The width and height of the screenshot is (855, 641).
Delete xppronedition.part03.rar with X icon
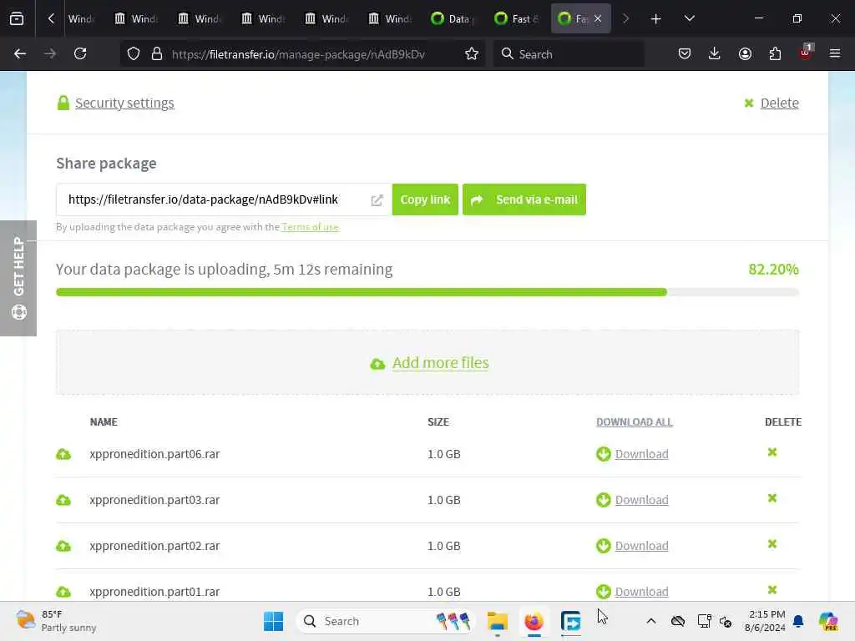(772, 497)
